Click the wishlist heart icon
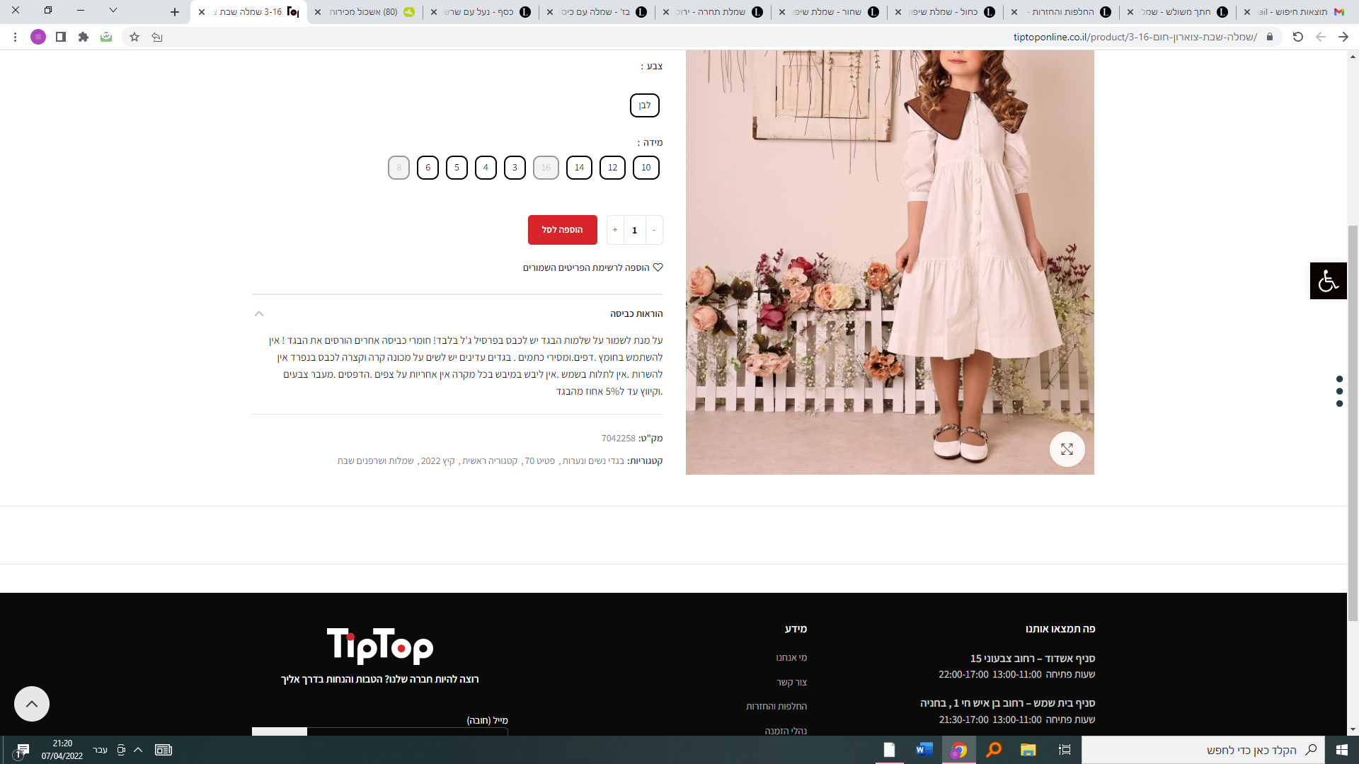Image resolution: width=1359 pixels, height=764 pixels. coord(658,267)
